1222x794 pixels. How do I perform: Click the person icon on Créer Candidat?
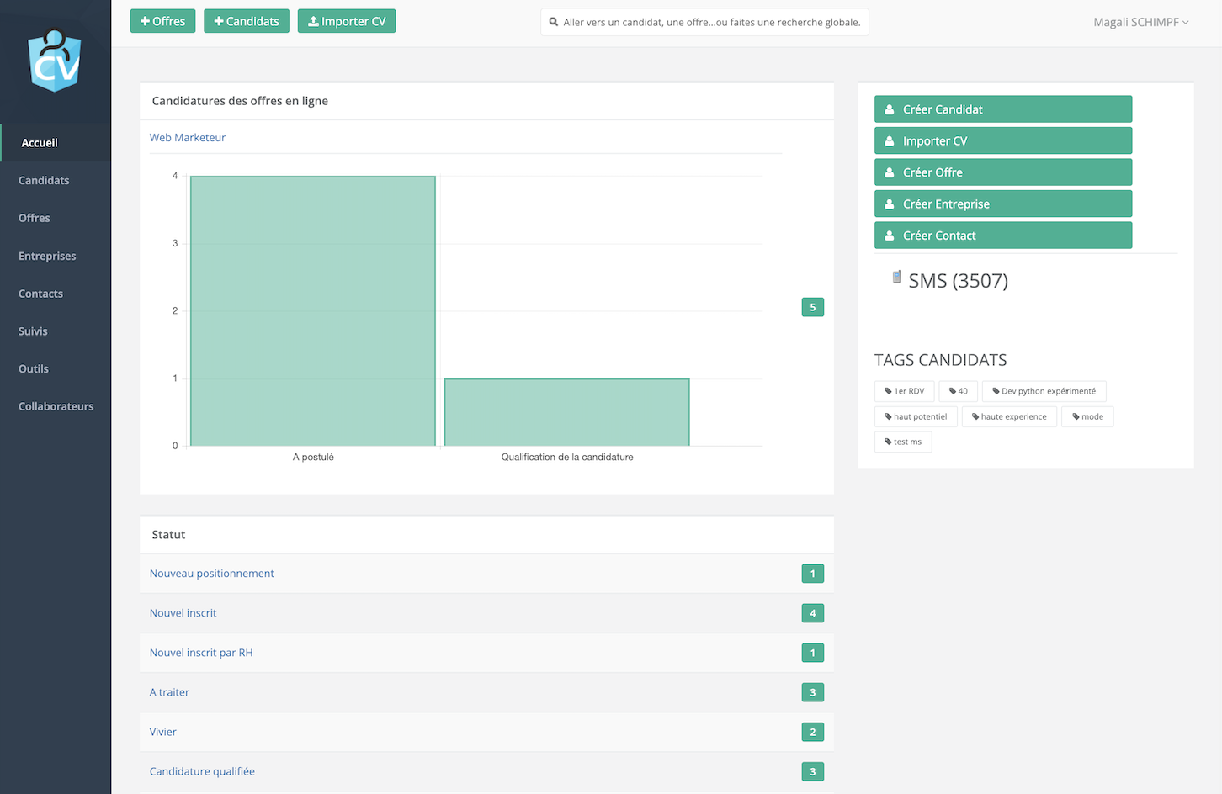coord(889,109)
